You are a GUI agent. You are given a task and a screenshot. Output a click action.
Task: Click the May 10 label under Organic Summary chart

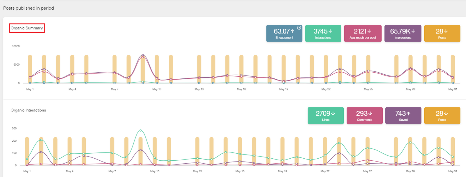tap(157, 89)
